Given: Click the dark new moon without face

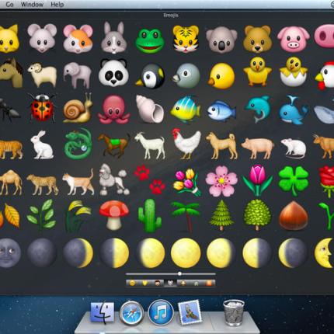Looking at the screenshot, I should 42,253.
